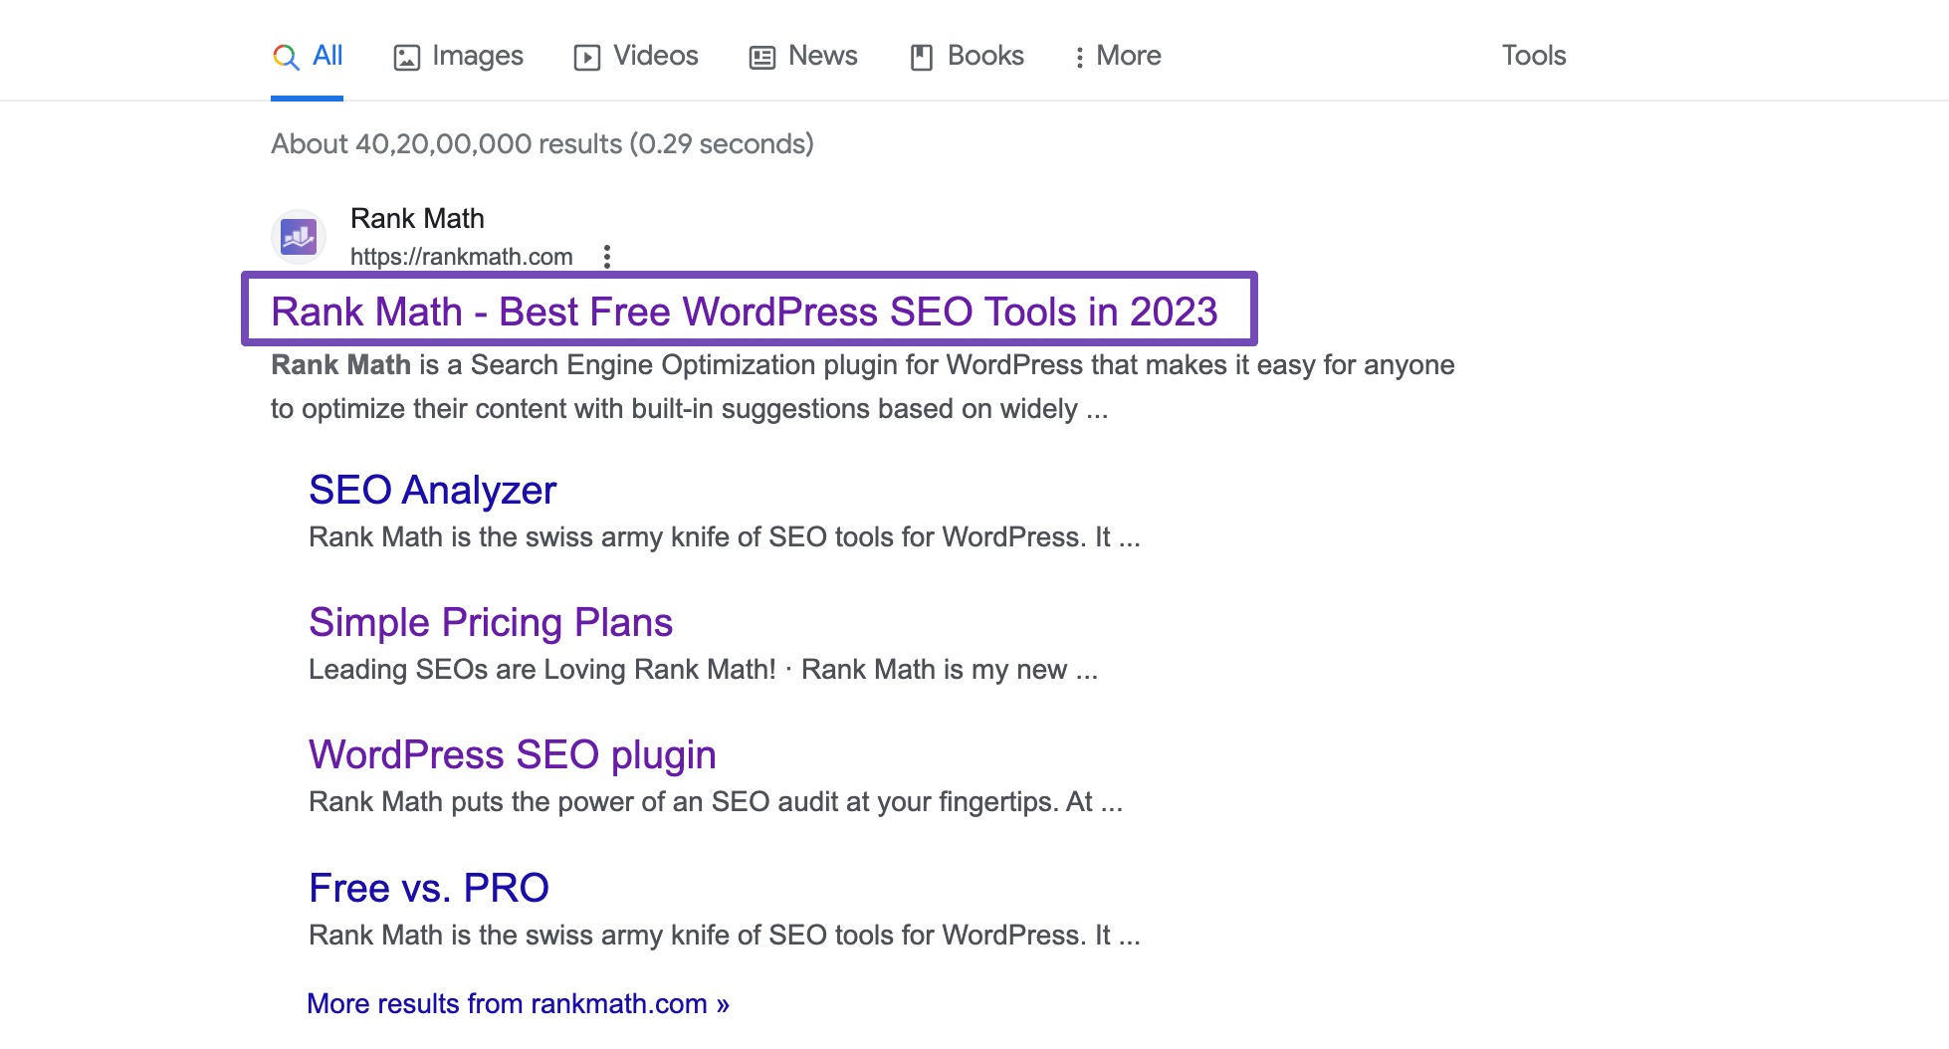Open the Tools search filter
Image resolution: width=1949 pixels, height=1049 pixels.
pyautogui.click(x=1534, y=56)
